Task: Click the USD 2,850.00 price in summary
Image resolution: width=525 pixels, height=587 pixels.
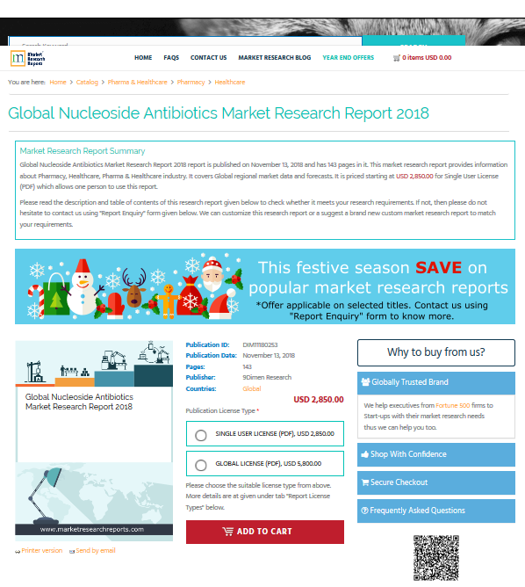Action: click(414, 176)
